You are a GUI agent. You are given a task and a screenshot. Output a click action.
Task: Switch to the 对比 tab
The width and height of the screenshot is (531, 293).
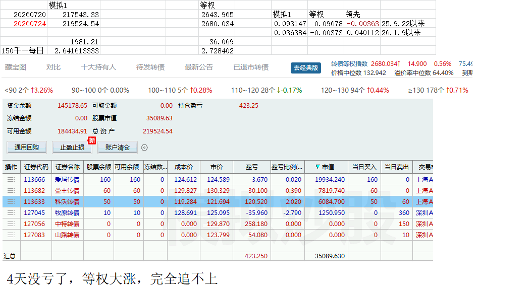coord(54,67)
